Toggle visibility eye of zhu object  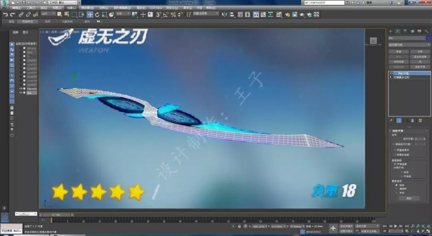click(x=21, y=93)
